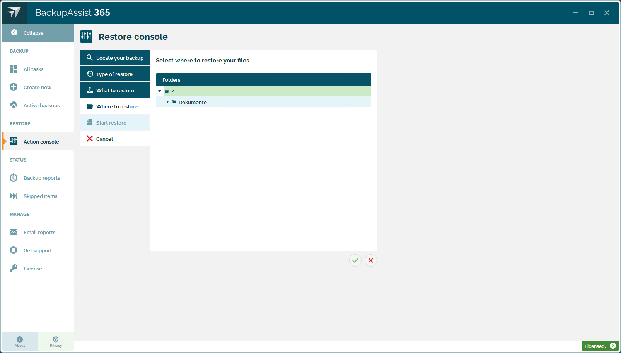Click the Licensed status label
This screenshot has width=621, height=353.
(595, 346)
